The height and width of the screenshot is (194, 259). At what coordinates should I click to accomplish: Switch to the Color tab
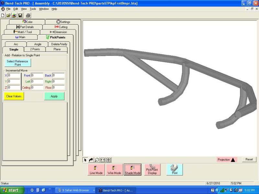[x=27, y=22]
